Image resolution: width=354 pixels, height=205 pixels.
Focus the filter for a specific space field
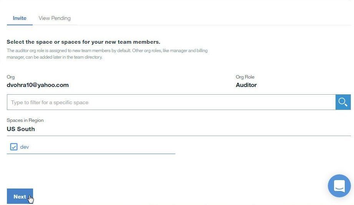pos(171,102)
